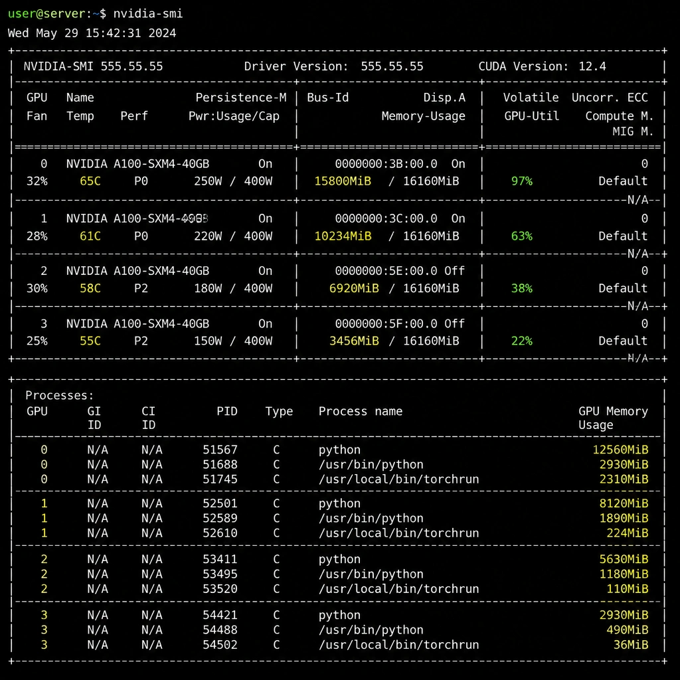Click GPU 0 temperature 65C
Image resolution: width=680 pixels, height=680 pixels.
click(x=90, y=181)
